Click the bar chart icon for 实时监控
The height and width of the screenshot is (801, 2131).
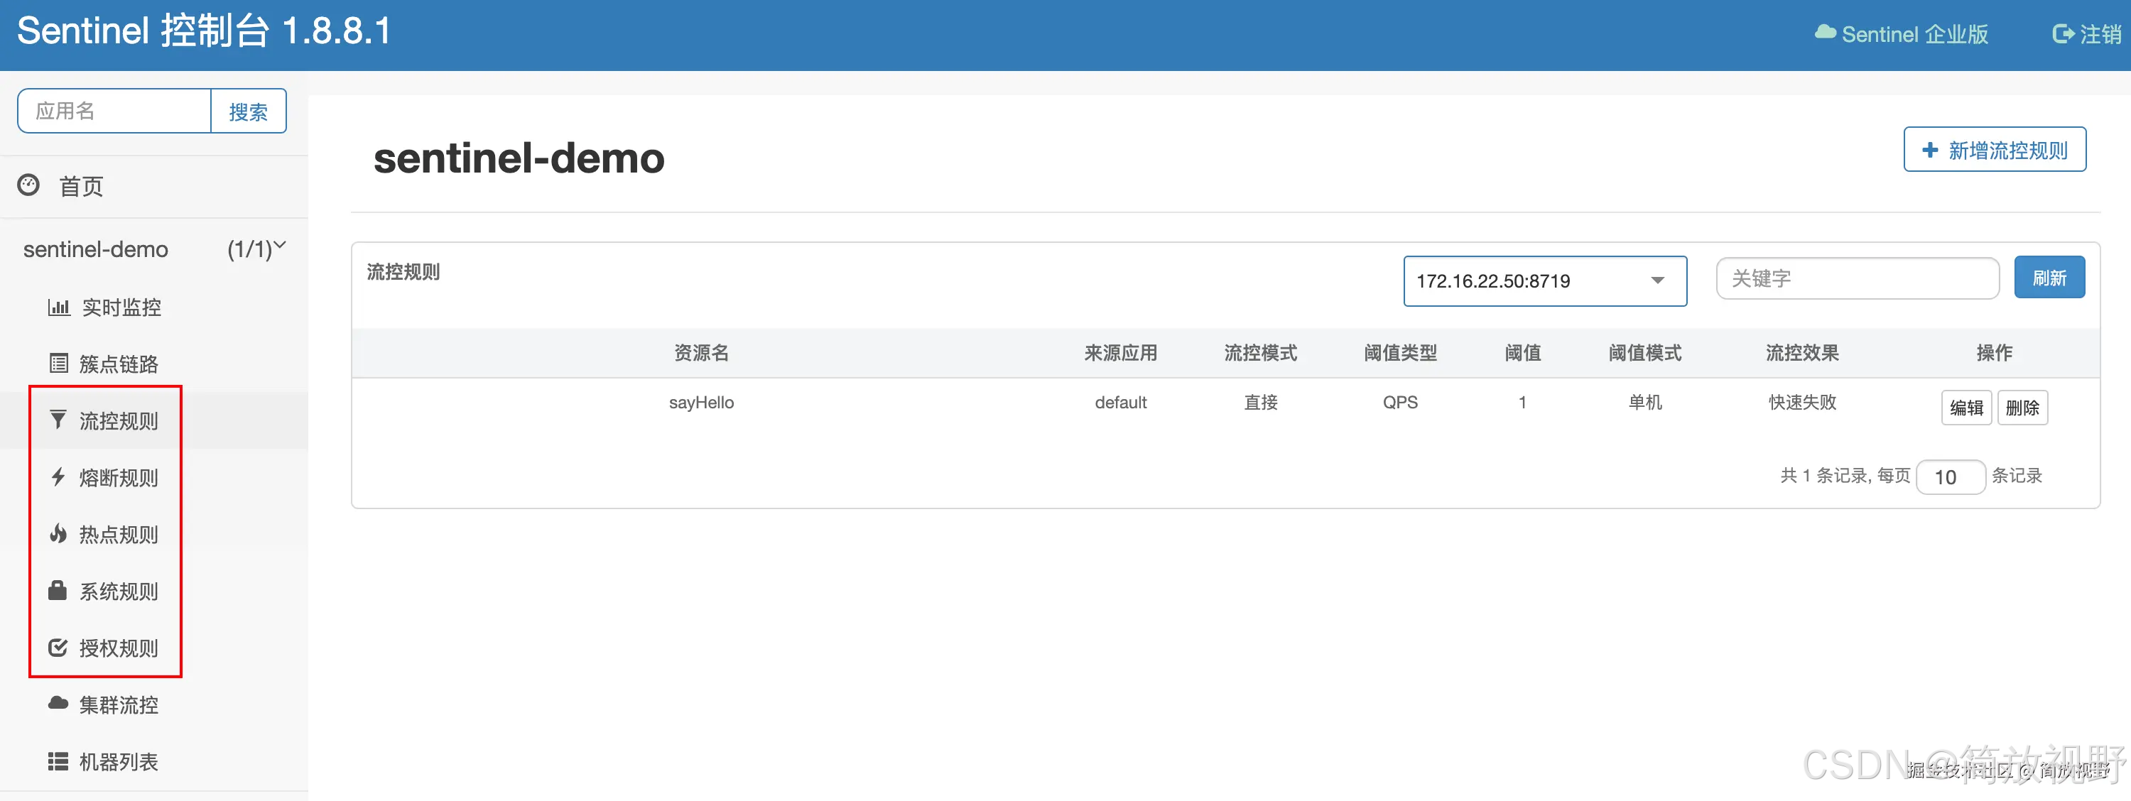coord(59,307)
